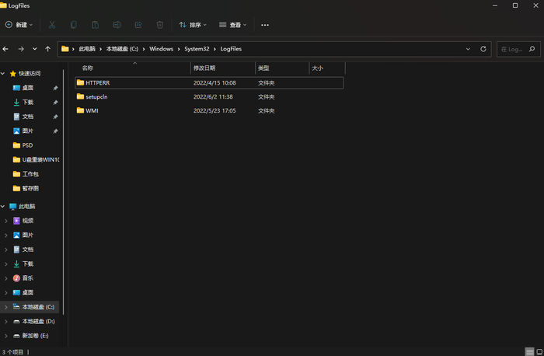
Task: Open the 新建 (New) dropdown button
Action: [19, 25]
